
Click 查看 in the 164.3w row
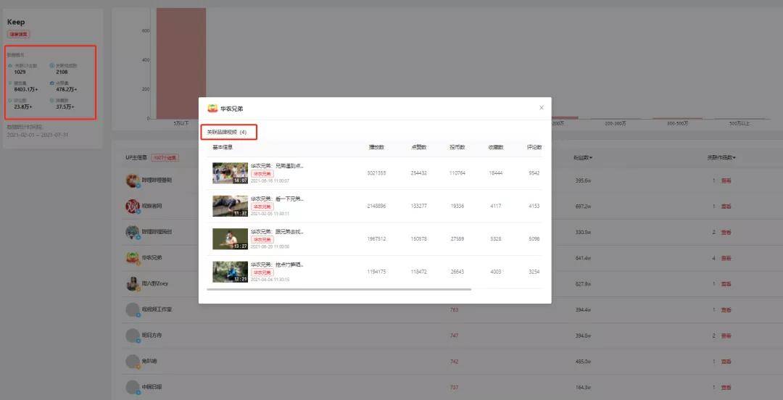coord(726,387)
